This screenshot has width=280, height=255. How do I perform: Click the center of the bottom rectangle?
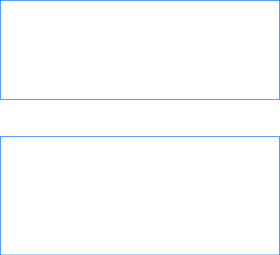point(140,196)
